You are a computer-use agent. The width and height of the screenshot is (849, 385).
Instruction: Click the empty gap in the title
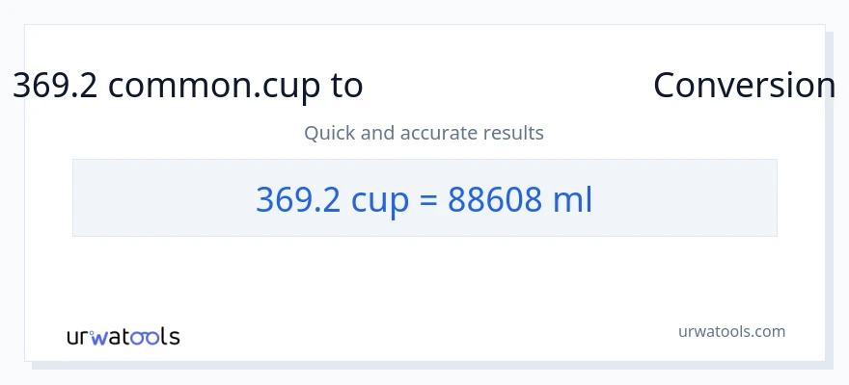(x=507, y=86)
